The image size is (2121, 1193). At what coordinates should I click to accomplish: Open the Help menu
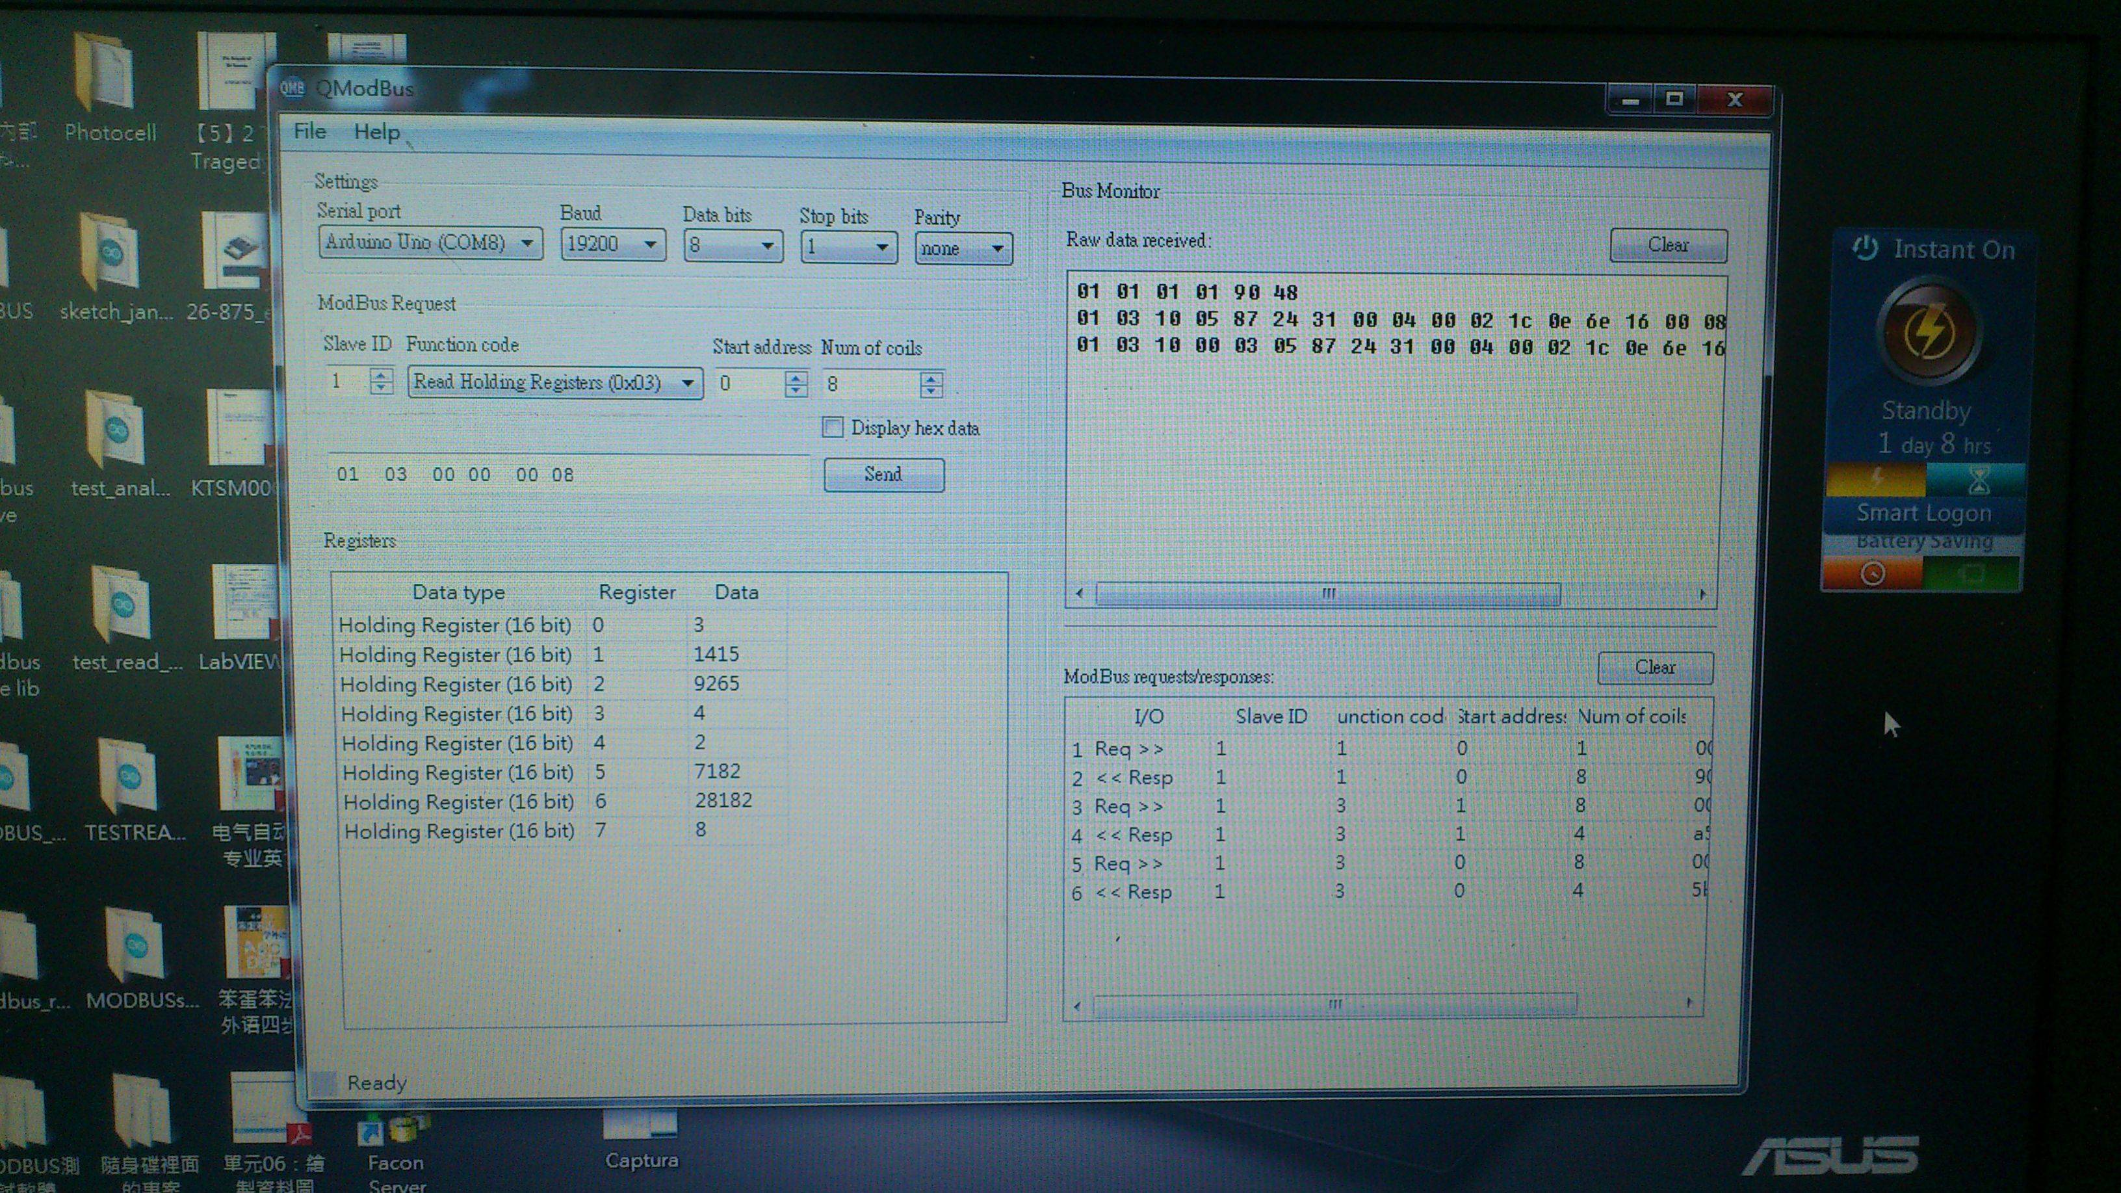click(x=376, y=132)
